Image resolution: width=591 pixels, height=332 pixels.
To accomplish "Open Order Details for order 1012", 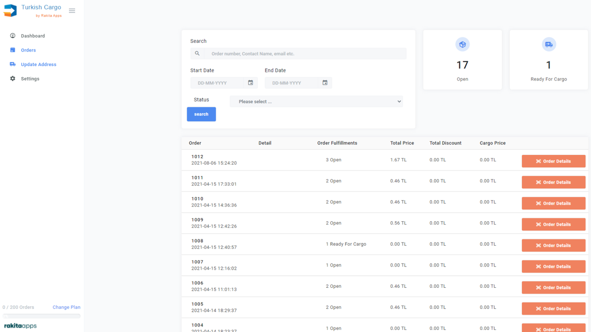I will 554,161.
